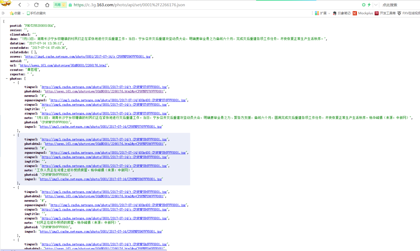Image resolution: width=420 pixels, height=251 pixels.
Task: Click the green lightning speed-mode icon
Action: 369,5
